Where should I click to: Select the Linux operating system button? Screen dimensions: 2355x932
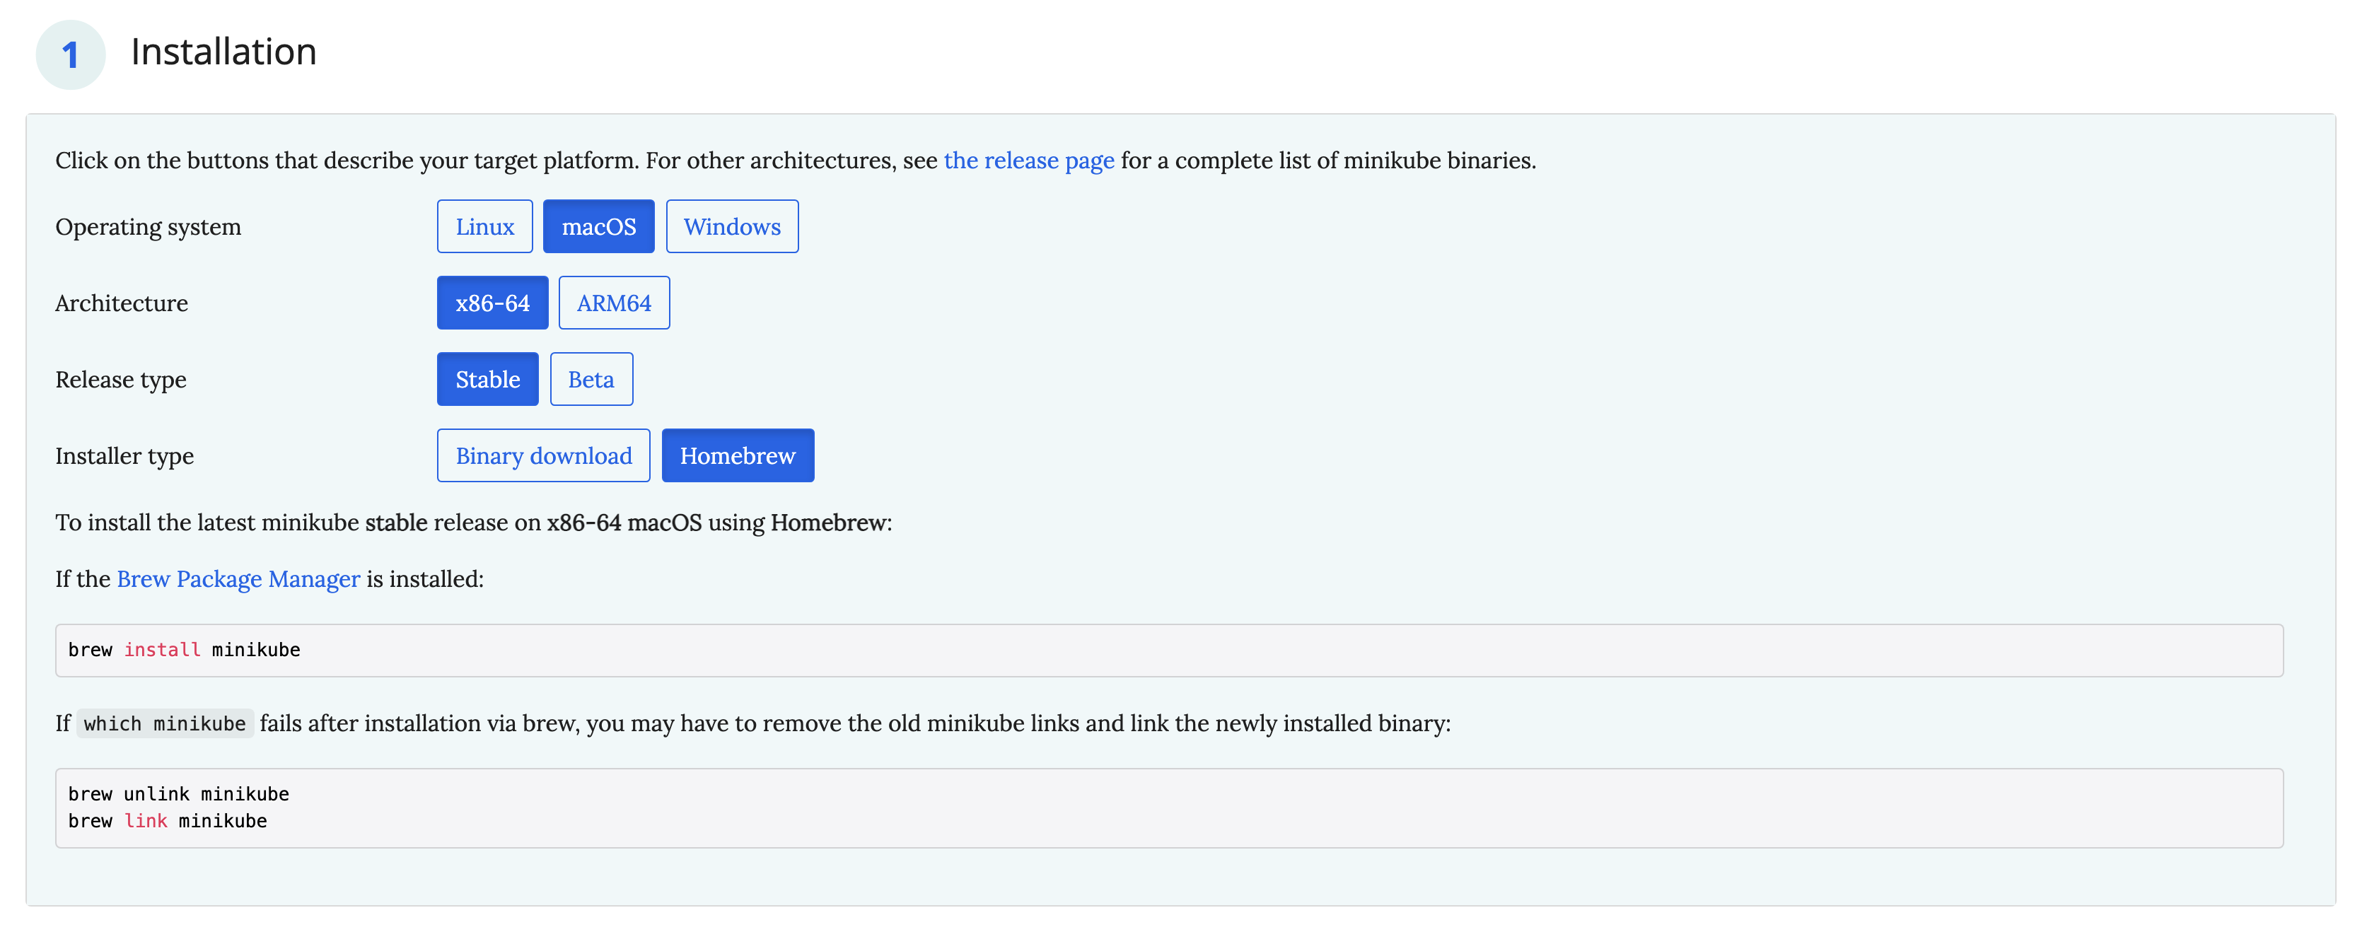(x=484, y=226)
